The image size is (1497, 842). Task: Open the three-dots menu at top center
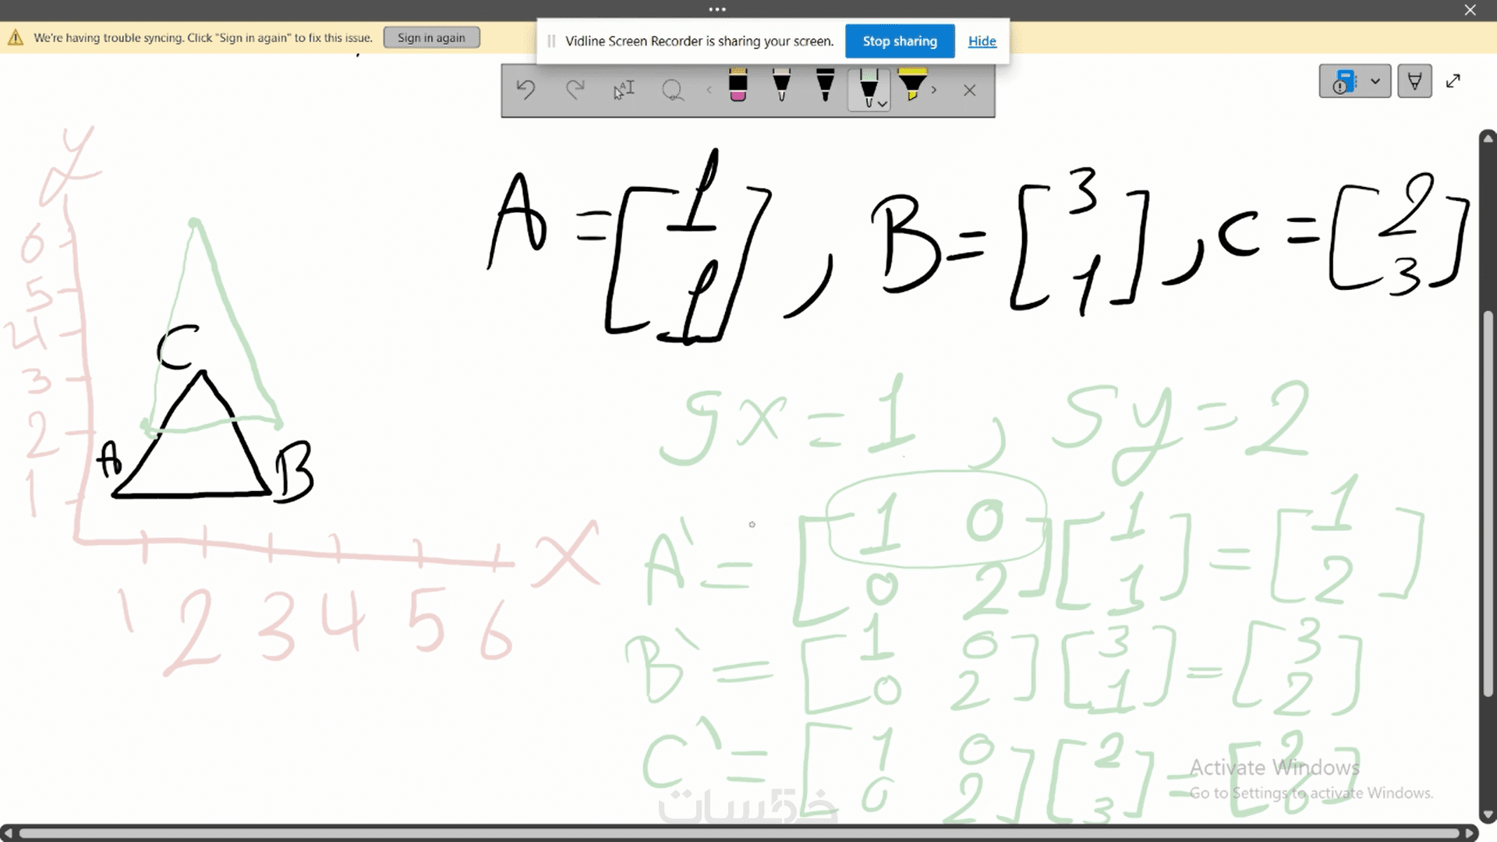tap(717, 9)
